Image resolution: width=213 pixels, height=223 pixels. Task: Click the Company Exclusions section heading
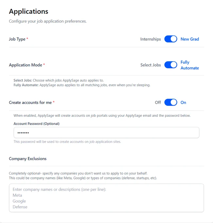pos(28,159)
